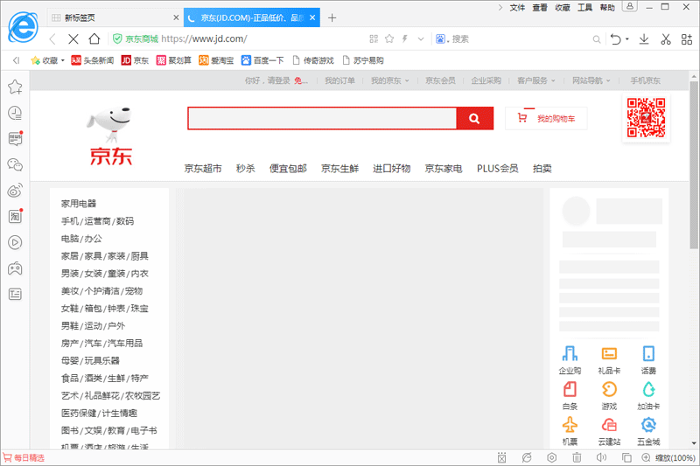
Task: Open the PLUS会员 navigation link
Action: 497,169
